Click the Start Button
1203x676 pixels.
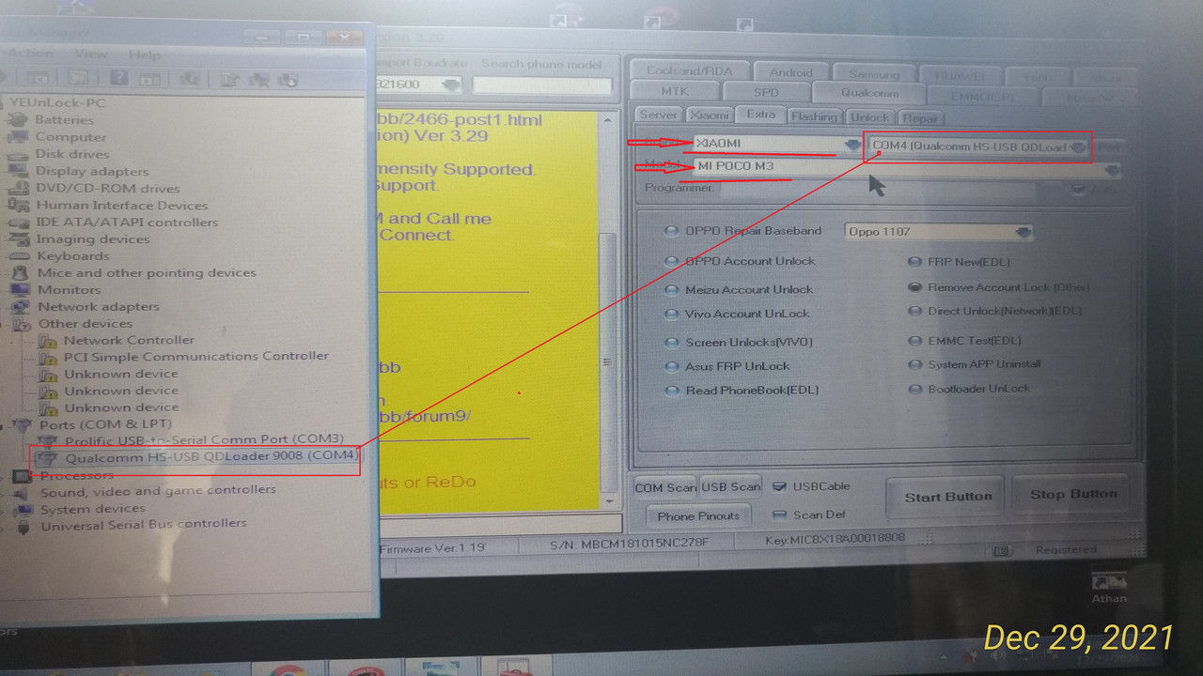947,497
